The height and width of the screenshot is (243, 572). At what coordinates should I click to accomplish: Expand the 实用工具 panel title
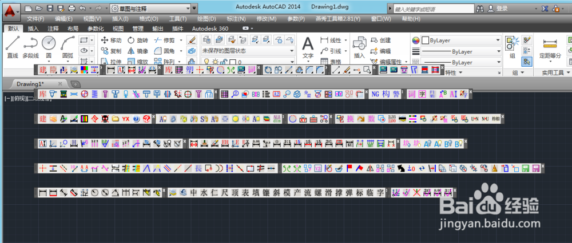click(555, 73)
